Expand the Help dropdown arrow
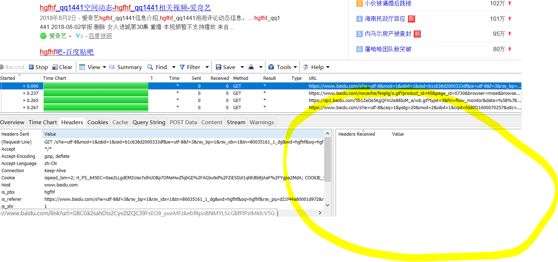 click(x=328, y=67)
